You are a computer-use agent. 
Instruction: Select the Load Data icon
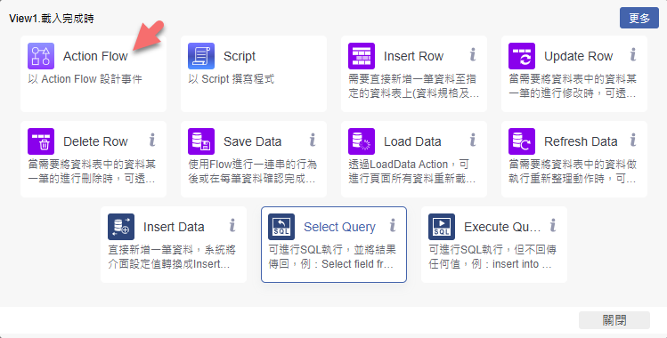point(362,141)
